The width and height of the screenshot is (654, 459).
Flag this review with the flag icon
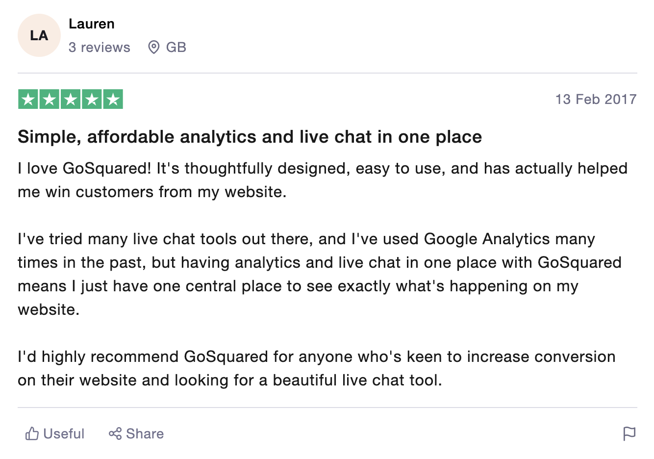tap(629, 433)
